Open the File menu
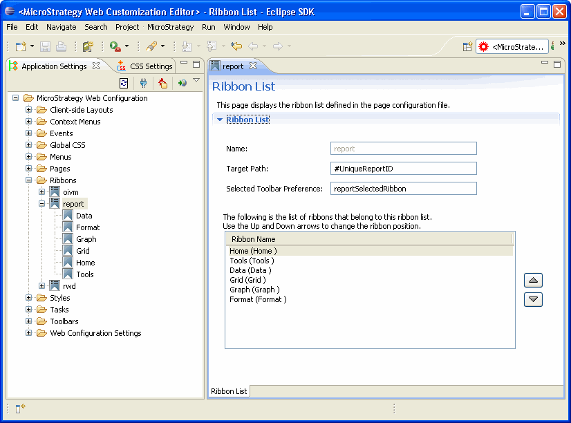Screen dimensions: 571x423 coord(12,27)
